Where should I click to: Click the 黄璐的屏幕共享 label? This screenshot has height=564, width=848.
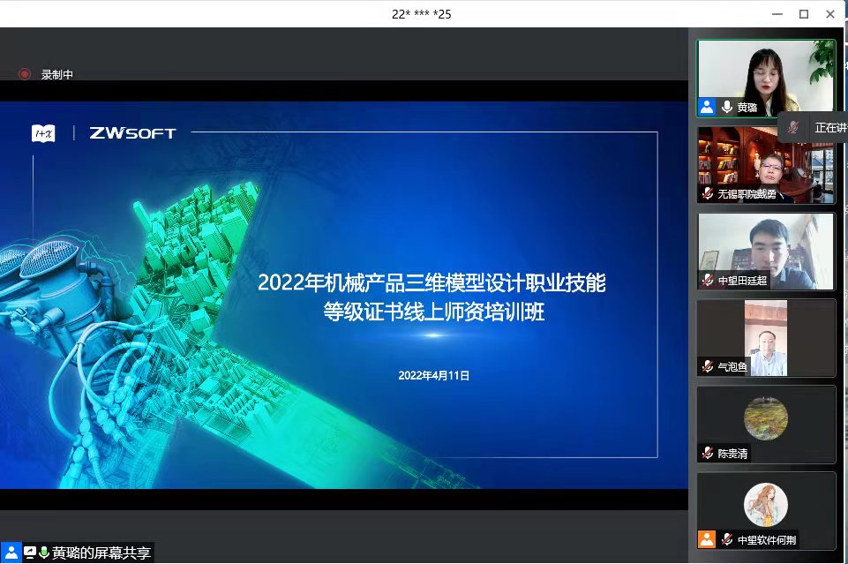[x=101, y=553]
